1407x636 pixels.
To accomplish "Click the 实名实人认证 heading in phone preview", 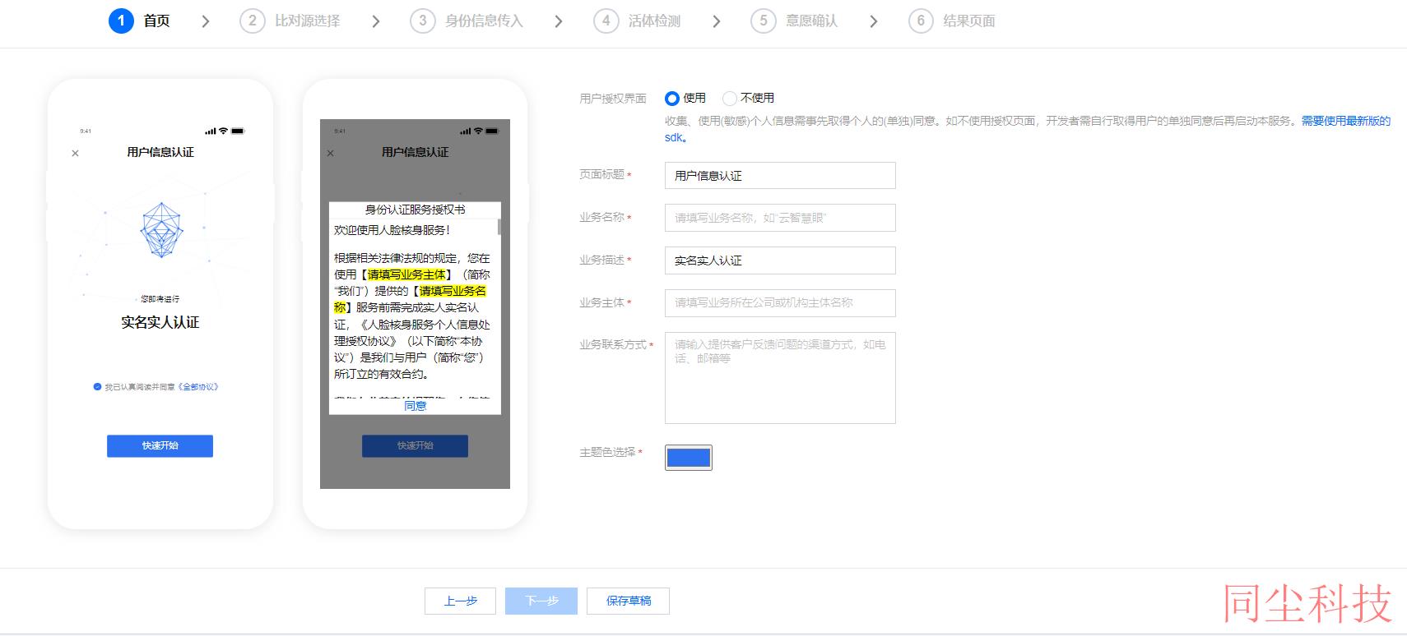I will point(160,322).
